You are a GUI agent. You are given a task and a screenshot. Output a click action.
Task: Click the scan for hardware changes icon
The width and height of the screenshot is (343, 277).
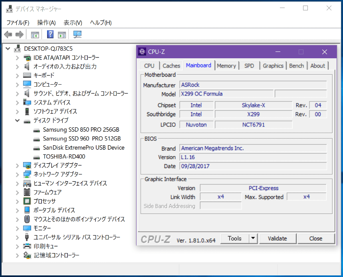click(77, 34)
